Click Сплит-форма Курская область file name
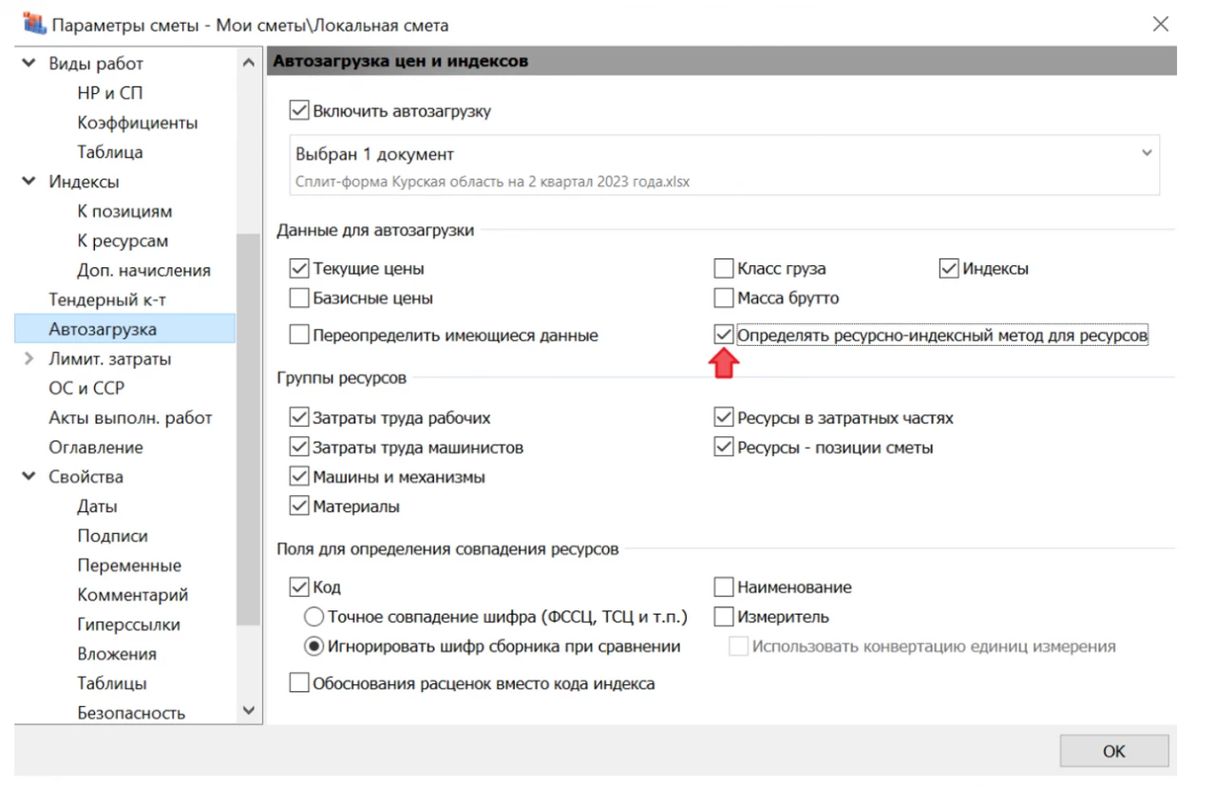The image size is (1216, 786). (492, 182)
